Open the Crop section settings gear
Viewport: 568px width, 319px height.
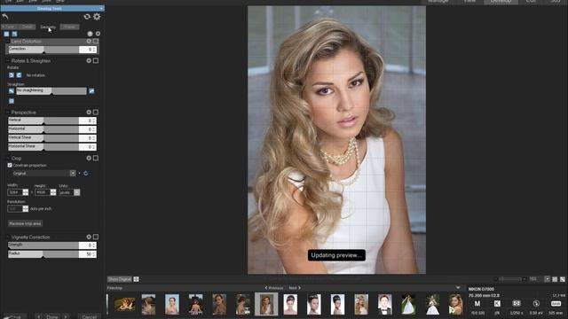[x=89, y=158]
